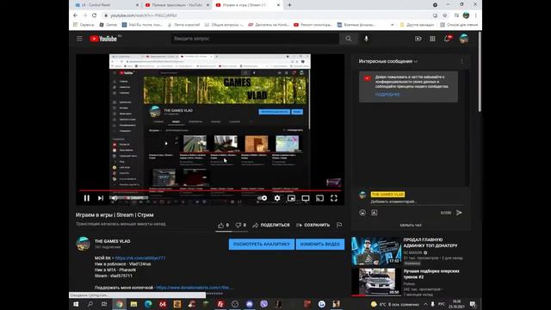Click ПОДРОБНЕЕ in the chat welcome message
551x310 pixels.
click(x=387, y=95)
